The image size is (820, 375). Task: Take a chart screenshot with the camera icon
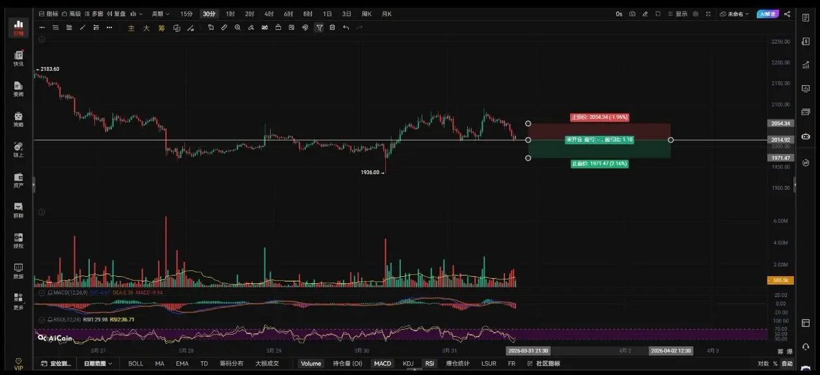632,14
